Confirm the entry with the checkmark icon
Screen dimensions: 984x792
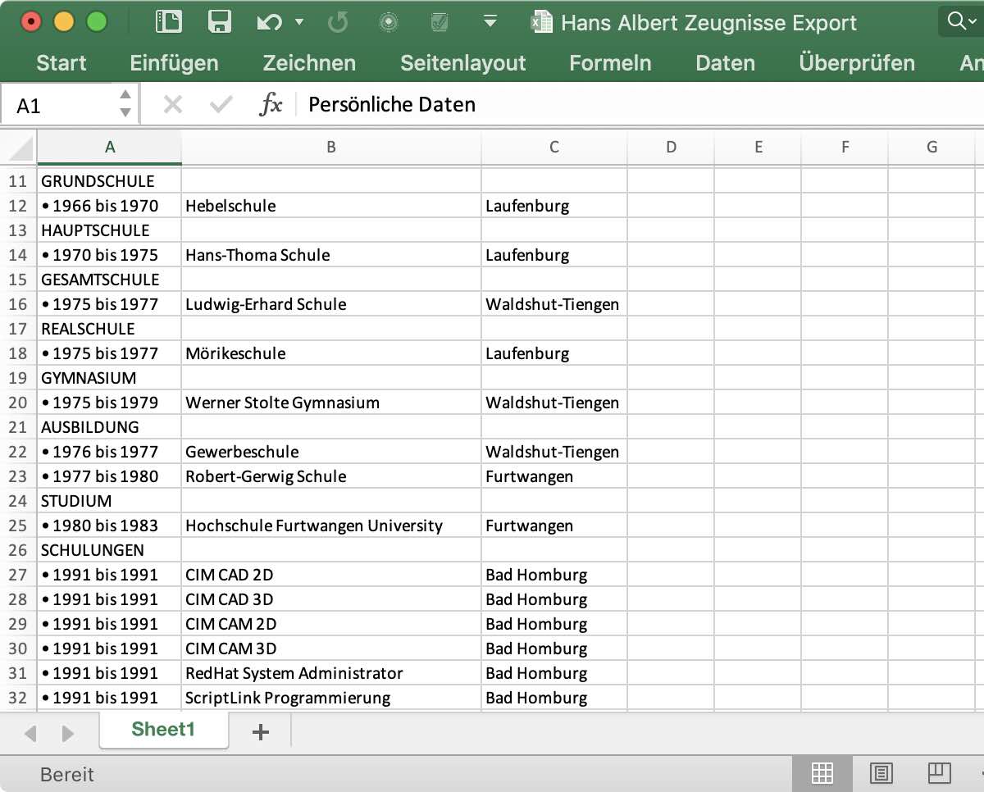221,104
